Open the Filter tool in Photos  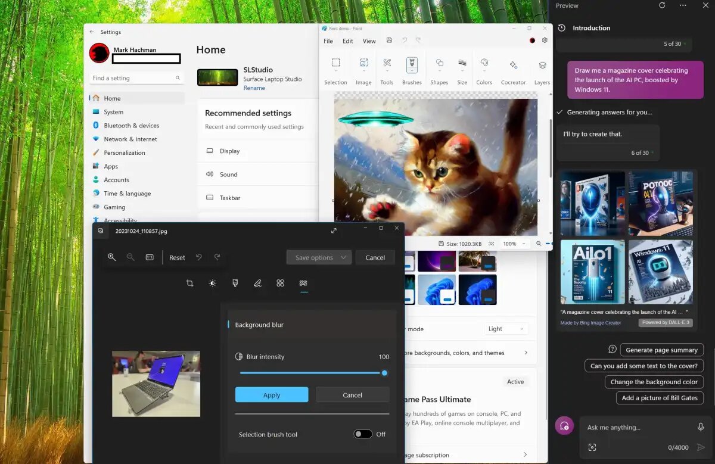(235, 284)
